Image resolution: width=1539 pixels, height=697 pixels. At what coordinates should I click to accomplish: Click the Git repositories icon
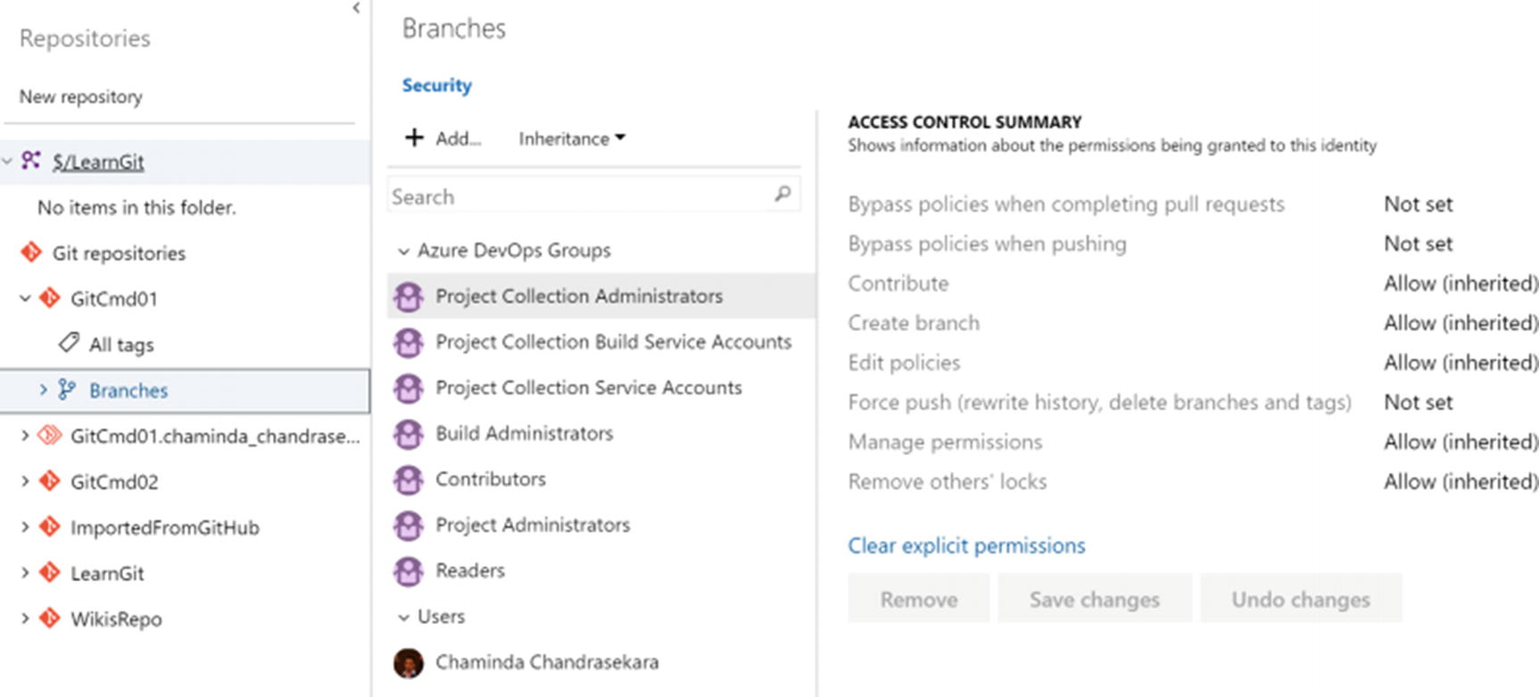point(31,253)
